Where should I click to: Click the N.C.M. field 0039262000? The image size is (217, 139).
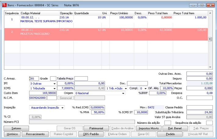[38, 98]
